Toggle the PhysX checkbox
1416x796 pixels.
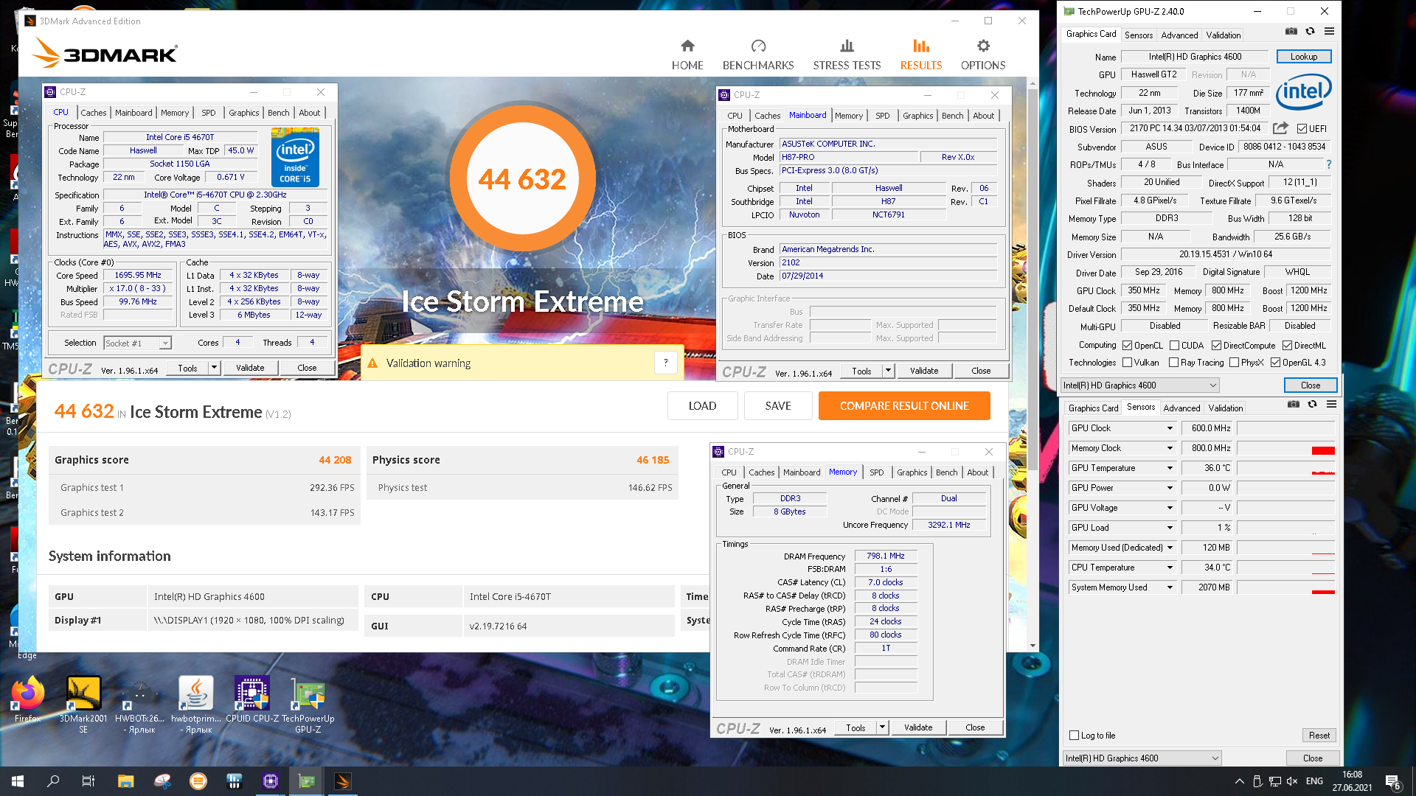coord(1234,362)
